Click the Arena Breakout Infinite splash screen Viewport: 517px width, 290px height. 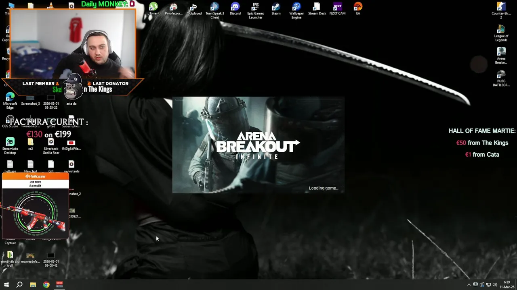(258, 145)
